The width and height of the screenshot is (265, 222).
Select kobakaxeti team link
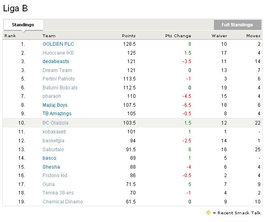tap(54, 132)
